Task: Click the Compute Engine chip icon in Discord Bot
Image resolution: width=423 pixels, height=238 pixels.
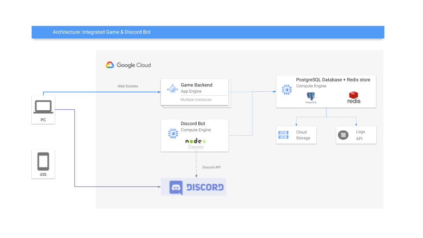Action: pos(173,133)
